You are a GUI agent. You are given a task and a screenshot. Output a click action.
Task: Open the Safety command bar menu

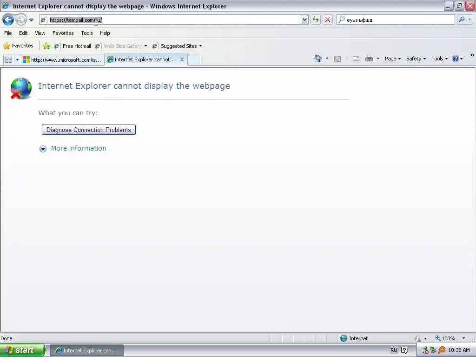click(416, 59)
